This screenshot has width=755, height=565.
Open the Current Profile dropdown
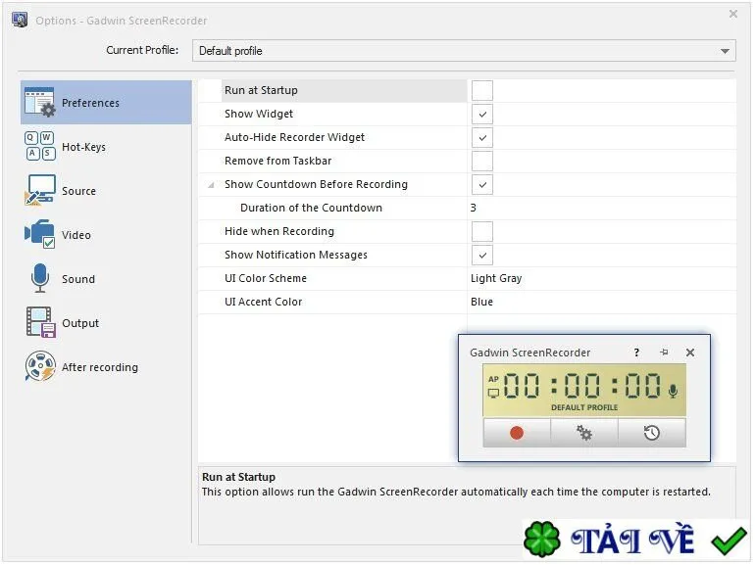[x=464, y=51]
